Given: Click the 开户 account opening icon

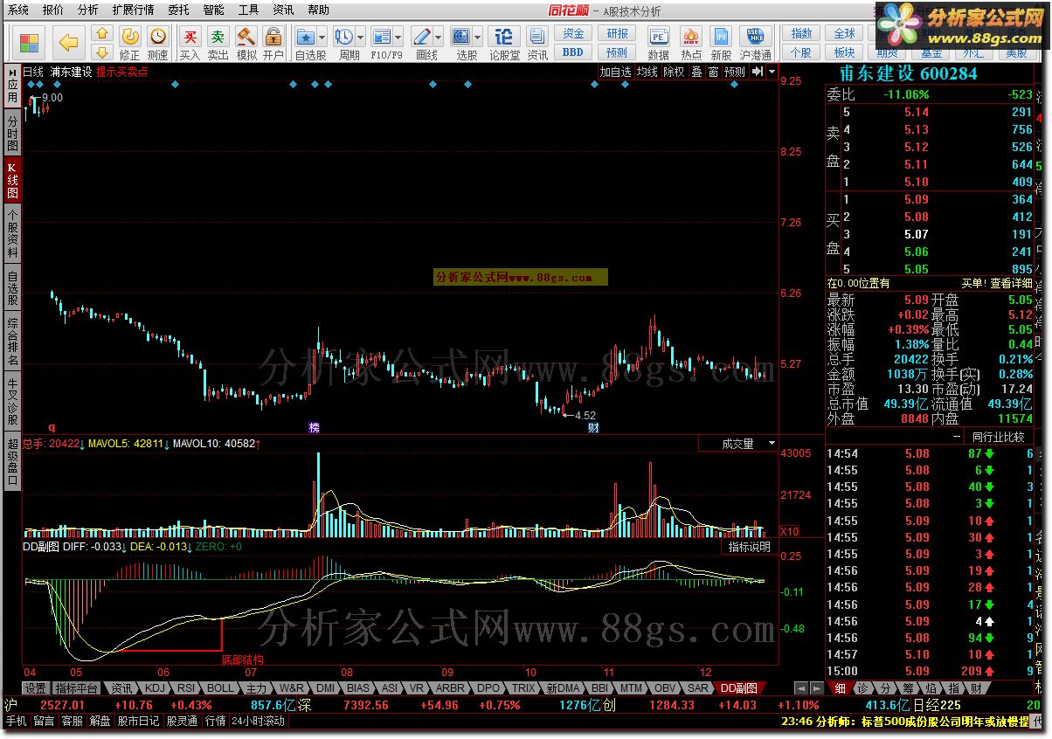Looking at the screenshot, I should point(273,42).
